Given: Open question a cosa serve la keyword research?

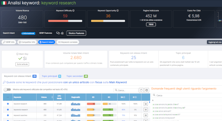Looking at the screenshot, I should (166, 115).
